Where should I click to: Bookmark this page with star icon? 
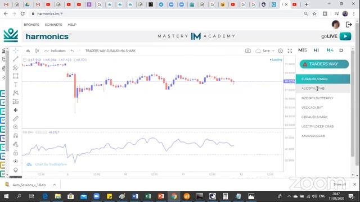point(314,13)
